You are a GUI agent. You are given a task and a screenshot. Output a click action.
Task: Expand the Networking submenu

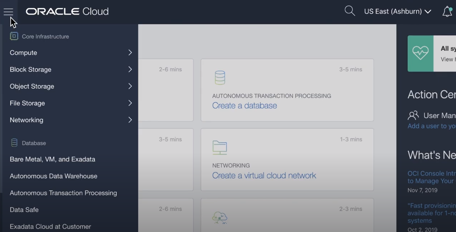(x=130, y=120)
